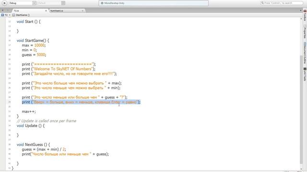The height and width of the screenshot is (172, 307).
Task: Click the editor scrollbar down arrow
Action: click(301, 169)
